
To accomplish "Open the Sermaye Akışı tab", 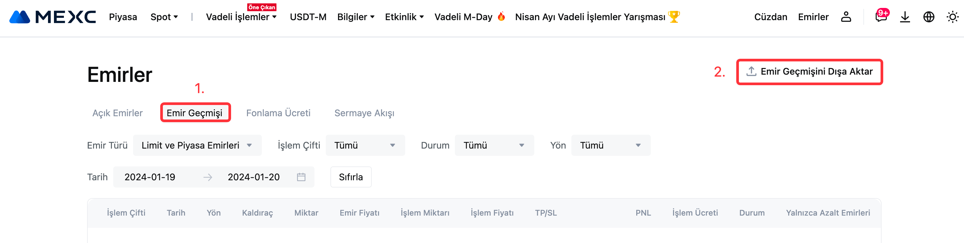I will point(364,113).
